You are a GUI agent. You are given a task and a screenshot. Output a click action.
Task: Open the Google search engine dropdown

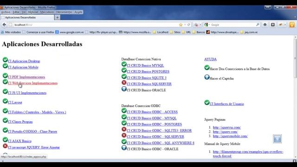(x=207, y=25)
